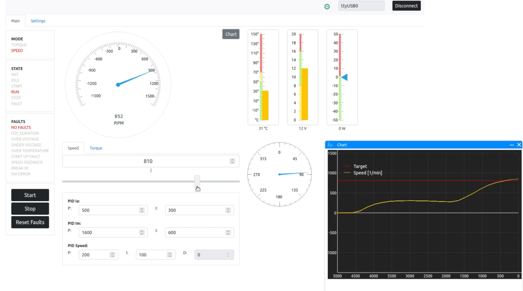Adjust PID Im P value stepper
The image size is (523, 291).
click(142, 233)
